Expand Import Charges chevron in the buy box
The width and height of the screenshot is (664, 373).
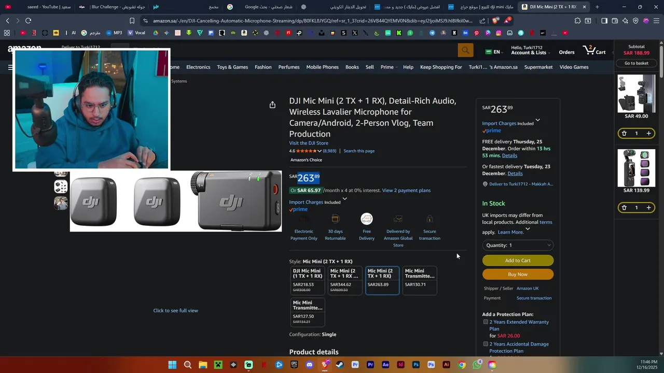537,120
